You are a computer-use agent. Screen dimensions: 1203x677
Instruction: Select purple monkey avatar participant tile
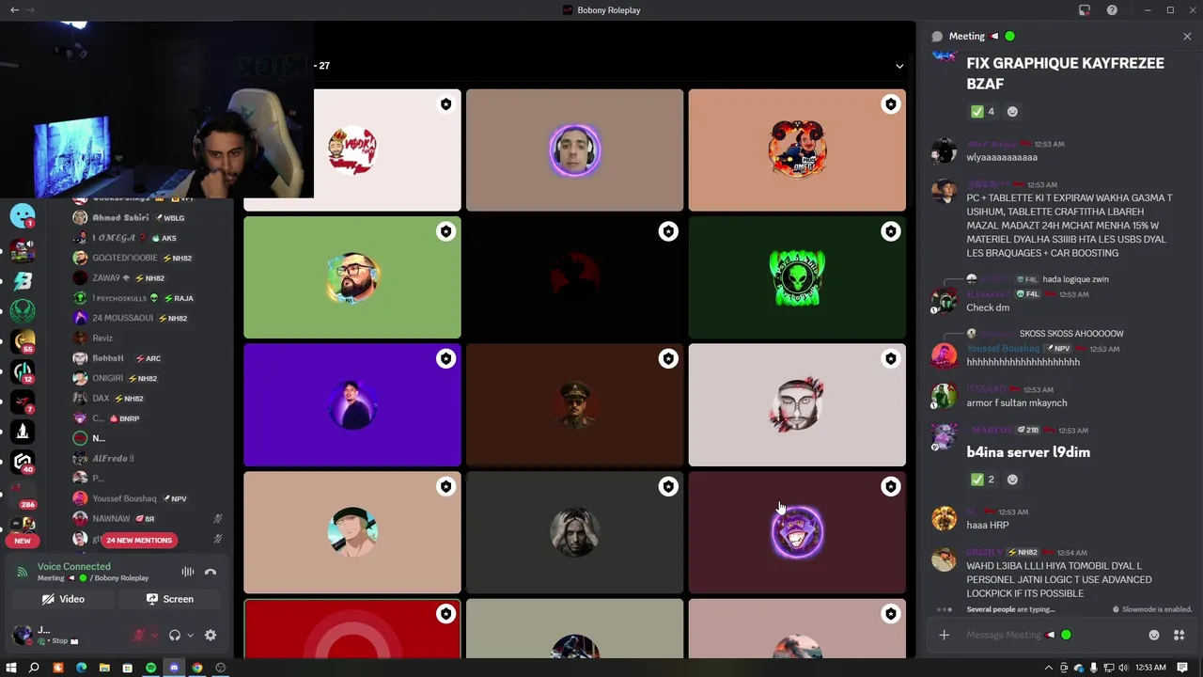coord(797,532)
